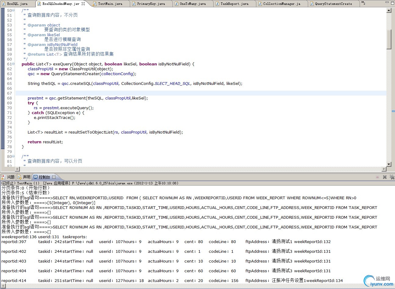Image resolution: width=395 pixels, height=289 pixels.
Task: Click the editor vertical scrollbar thumb
Action: point(389,39)
